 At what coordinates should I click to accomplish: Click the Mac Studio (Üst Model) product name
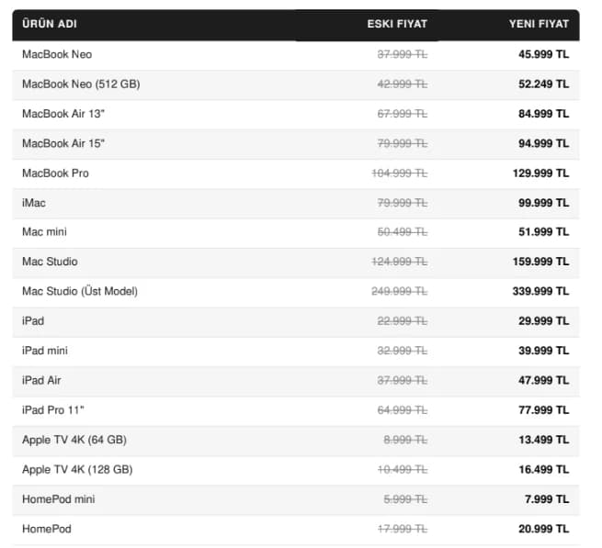[x=80, y=292]
